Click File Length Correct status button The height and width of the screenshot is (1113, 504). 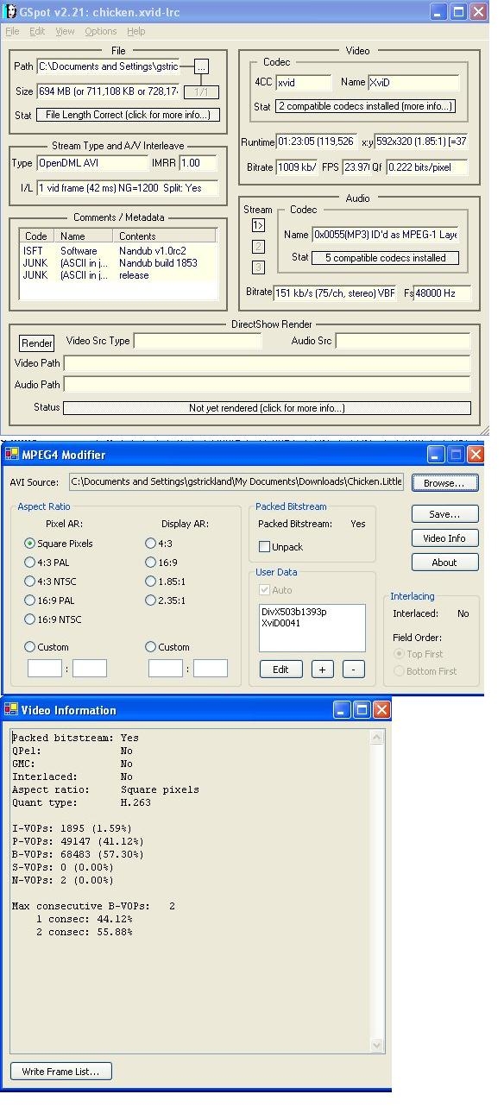click(127, 115)
